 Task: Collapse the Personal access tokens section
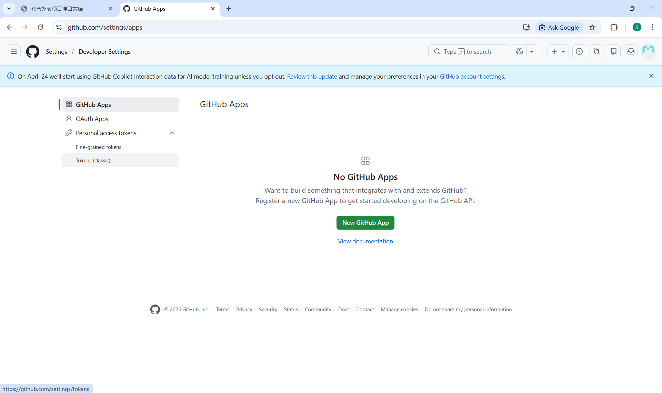172,133
